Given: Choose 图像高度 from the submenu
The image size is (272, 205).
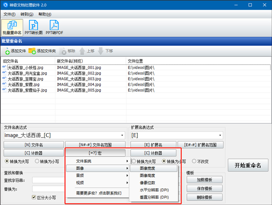Looking at the screenshot, I should click(x=154, y=176).
